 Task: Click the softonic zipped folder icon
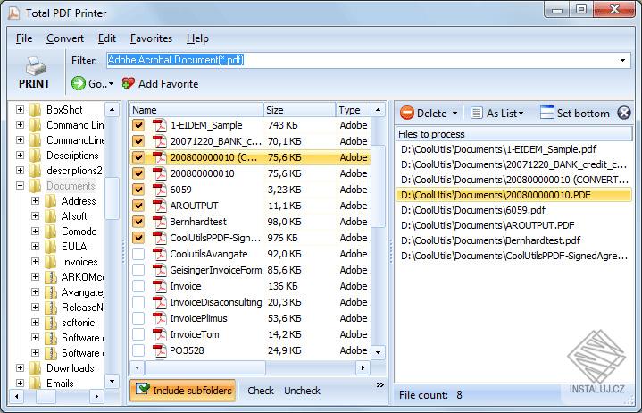[x=50, y=323]
